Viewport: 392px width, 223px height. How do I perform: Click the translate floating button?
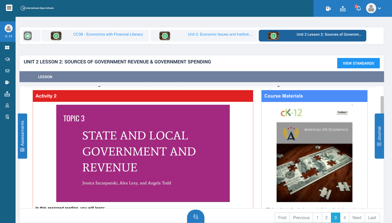pos(196,216)
